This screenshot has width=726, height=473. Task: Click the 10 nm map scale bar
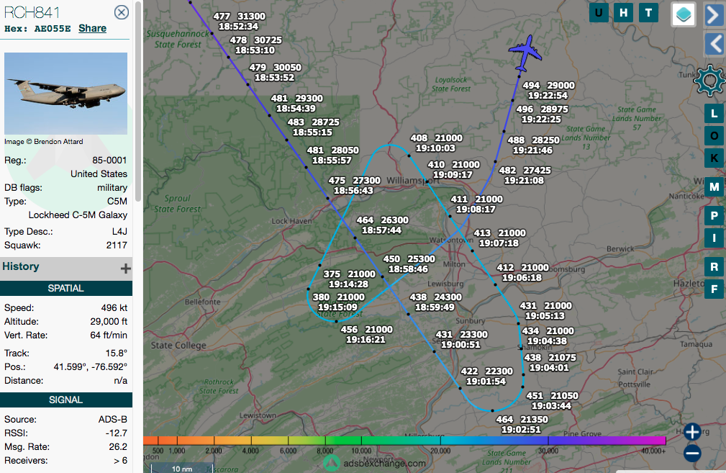(182, 469)
